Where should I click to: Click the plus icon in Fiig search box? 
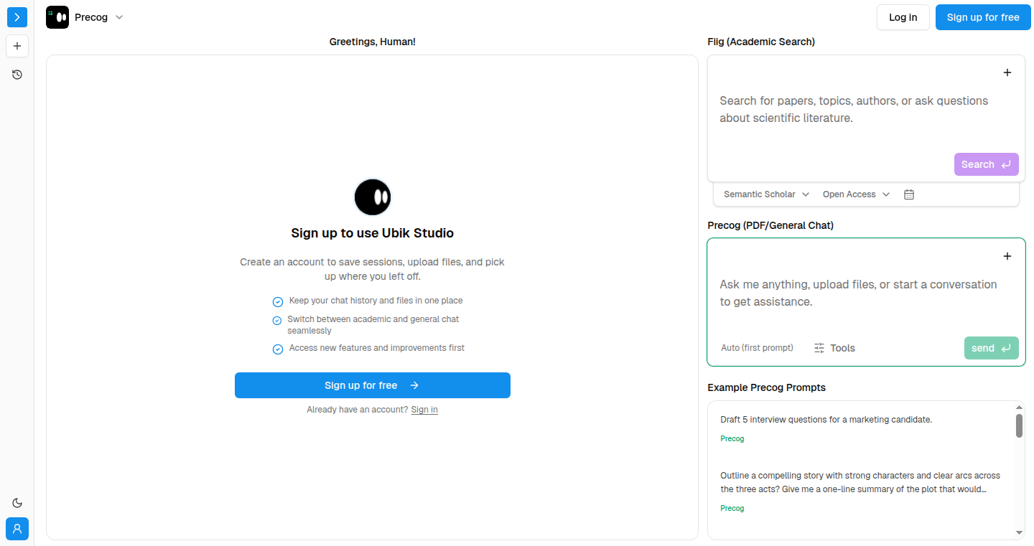point(1007,72)
